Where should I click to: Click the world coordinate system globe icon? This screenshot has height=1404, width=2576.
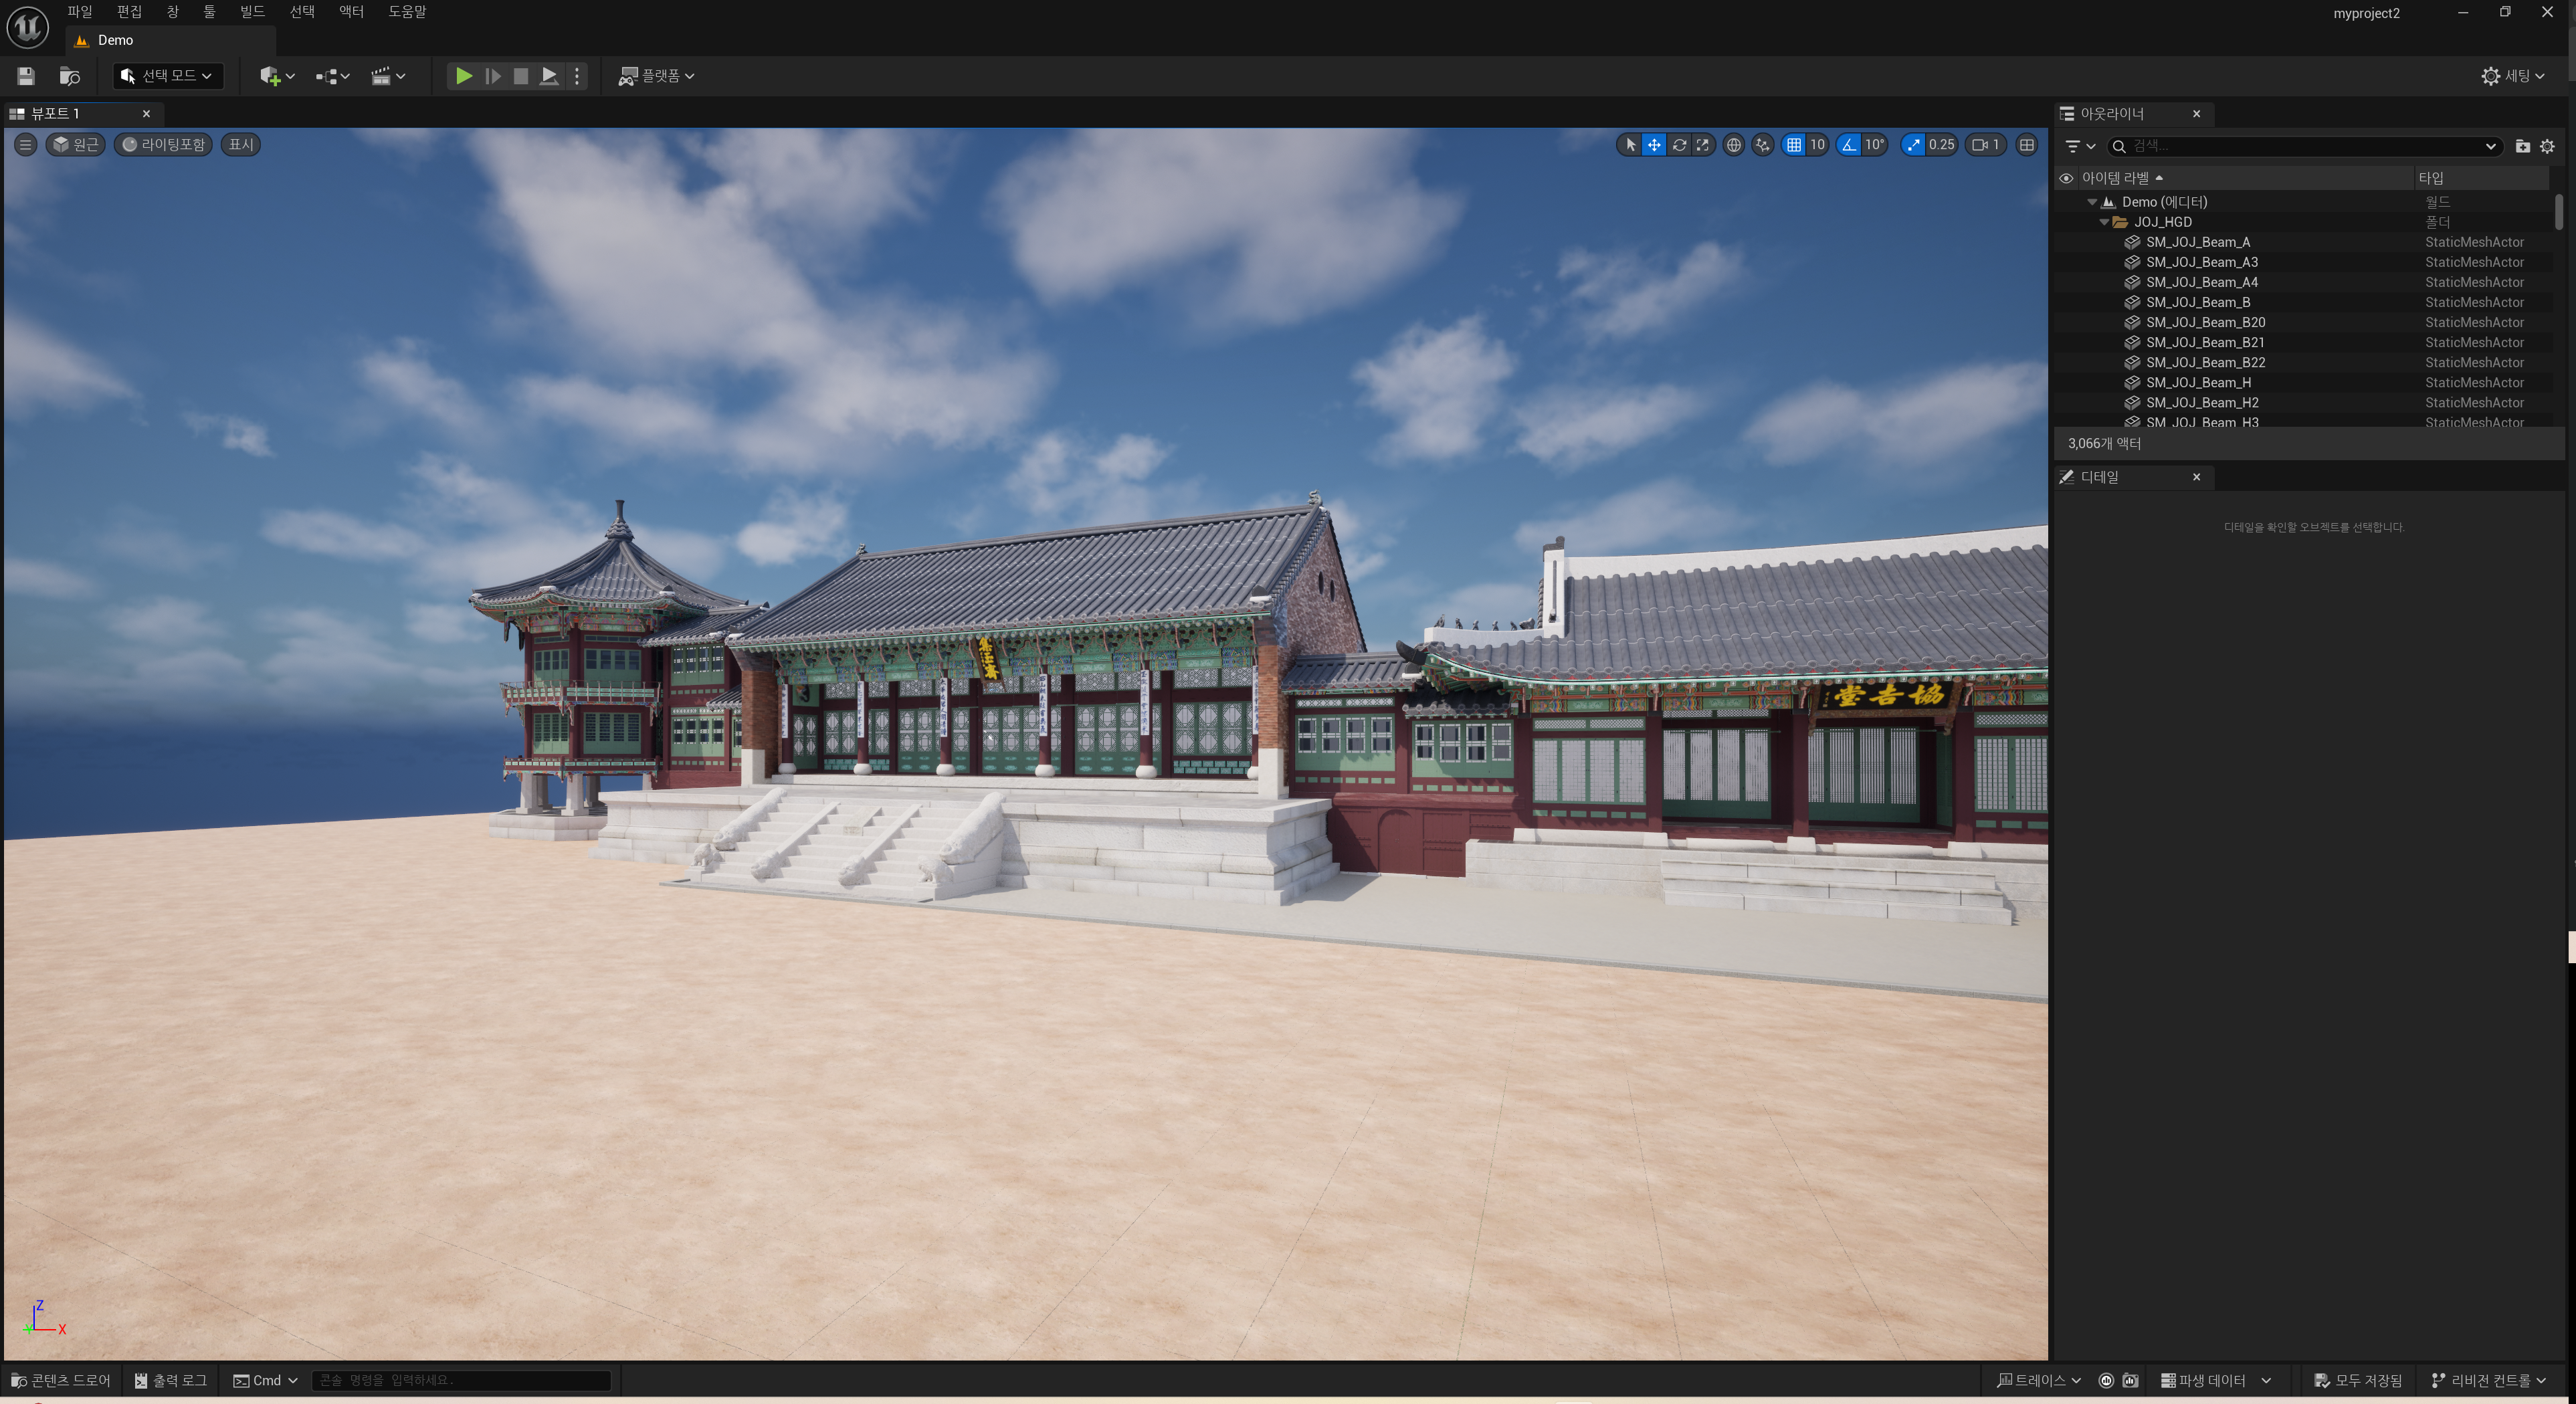point(1734,145)
